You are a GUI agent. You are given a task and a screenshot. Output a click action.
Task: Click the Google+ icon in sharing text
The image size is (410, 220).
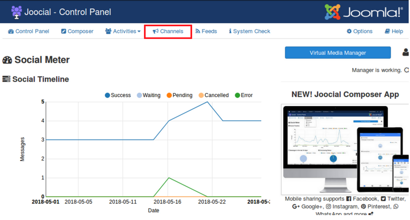click(x=296, y=207)
